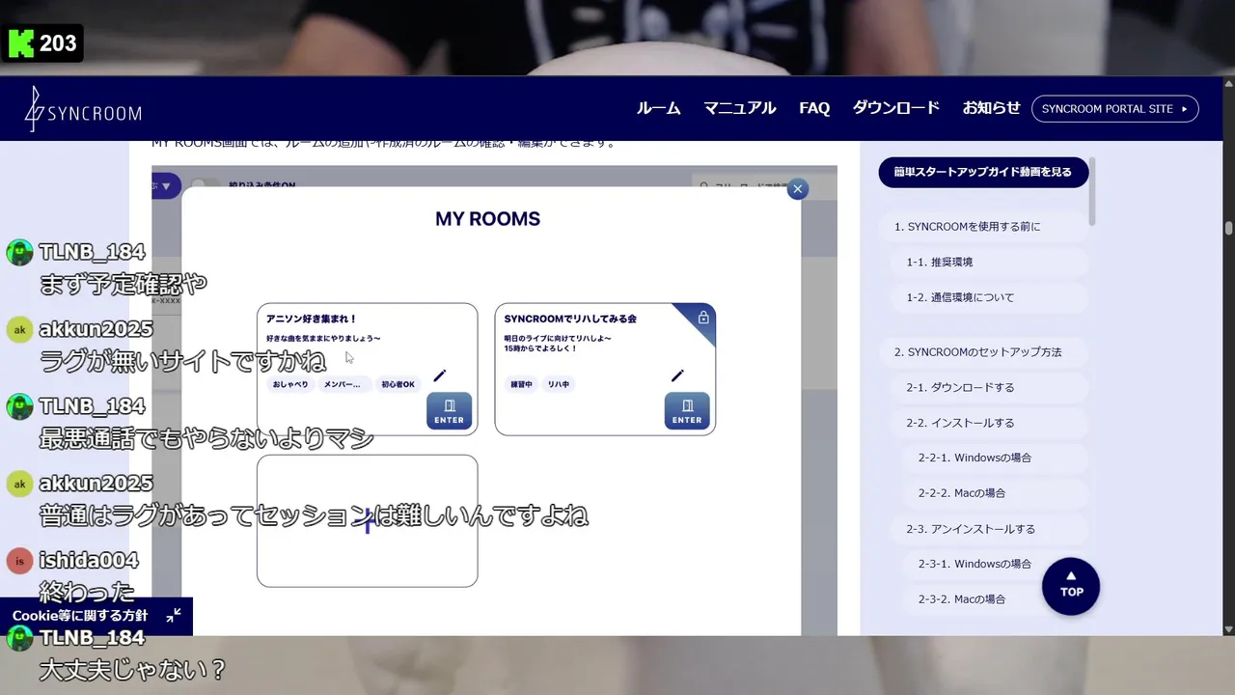Go to 2-1. ダウンロードする
The image size is (1235, 695).
(990, 387)
